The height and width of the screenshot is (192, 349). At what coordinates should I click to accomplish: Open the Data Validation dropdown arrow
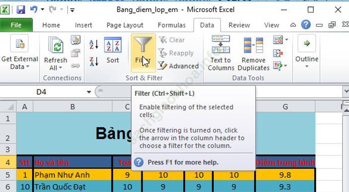[x=287, y=40]
